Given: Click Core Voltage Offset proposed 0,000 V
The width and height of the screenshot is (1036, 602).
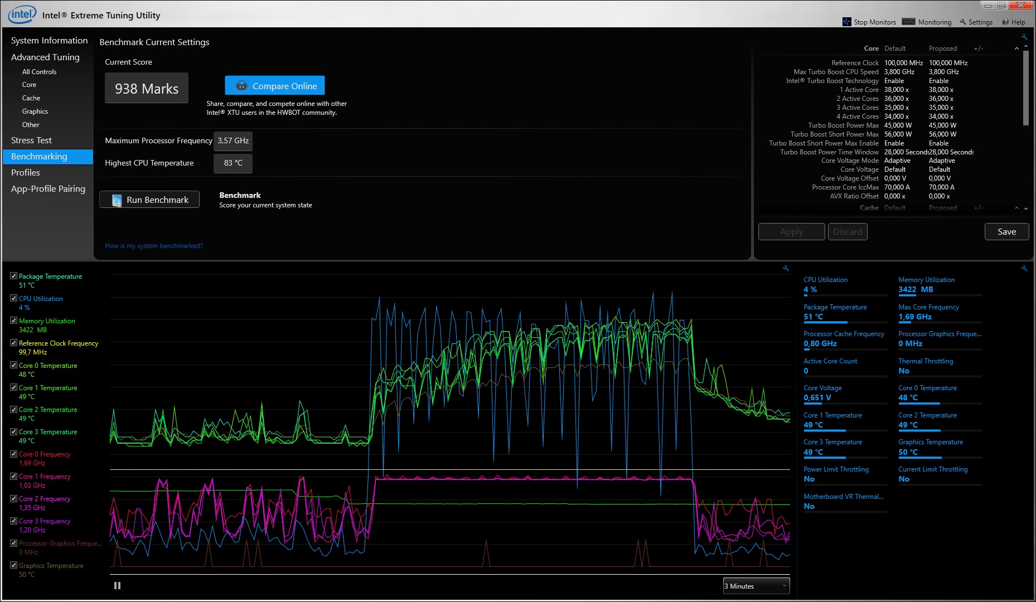Looking at the screenshot, I should coord(940,178).
